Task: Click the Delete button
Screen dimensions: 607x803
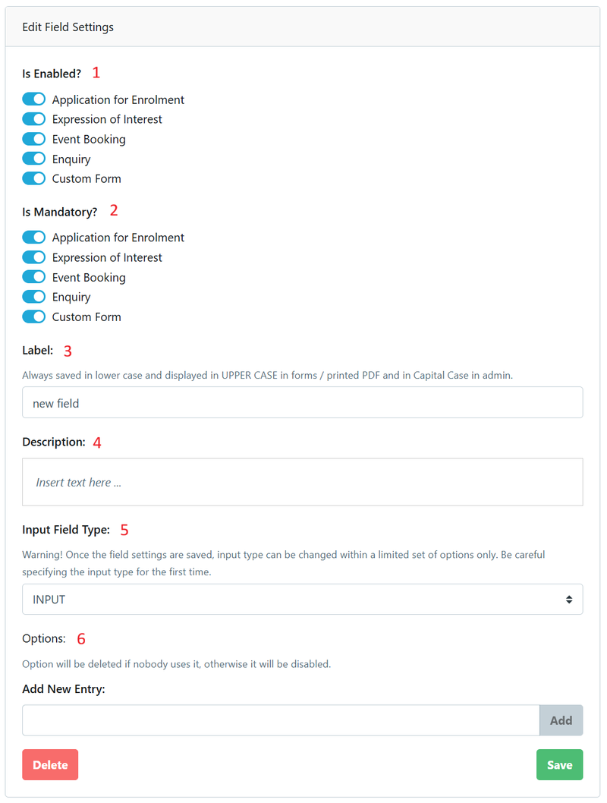Action: tap(50, 764)
